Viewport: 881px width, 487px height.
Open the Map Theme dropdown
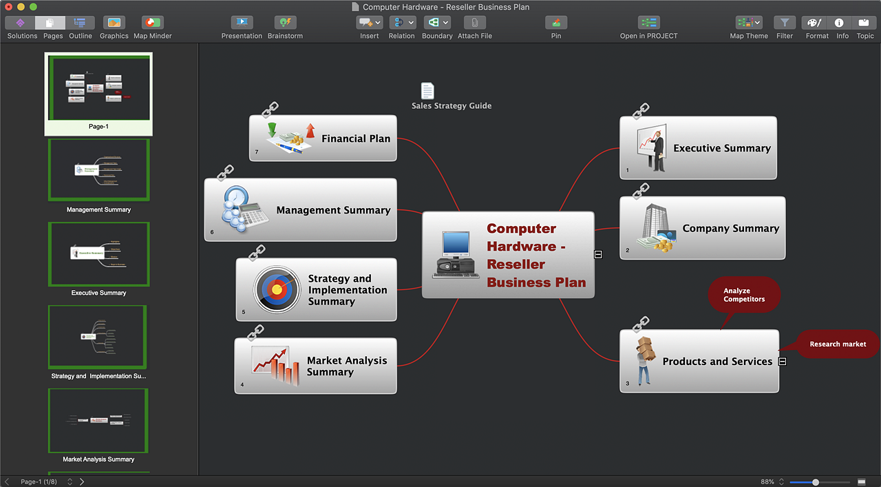pos(748,23)
